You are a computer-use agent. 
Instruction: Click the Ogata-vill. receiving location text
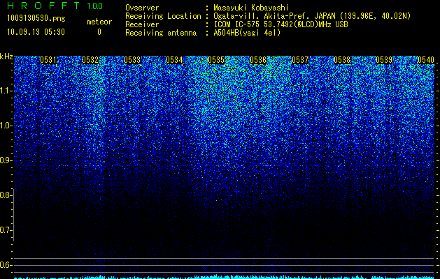pyautogui.click(x=312, y=17)
